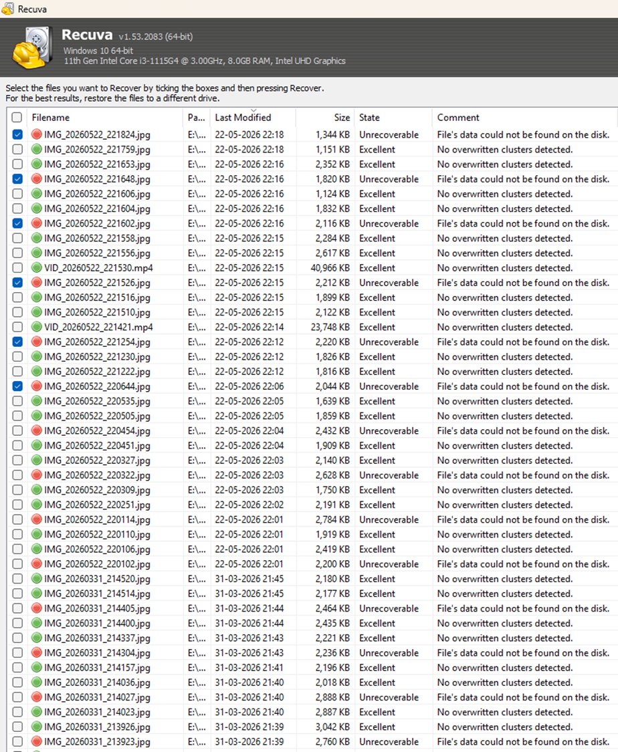Viewport: 618px width, 752px height.
Task: Select file name IMG_20260522_221516.jpg
Action: point(97,298)
